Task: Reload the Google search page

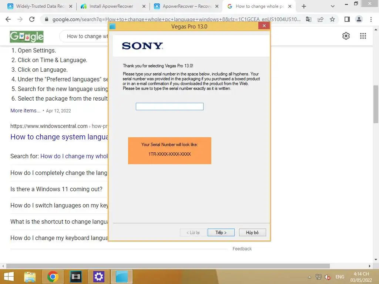Action: point(32,19)
